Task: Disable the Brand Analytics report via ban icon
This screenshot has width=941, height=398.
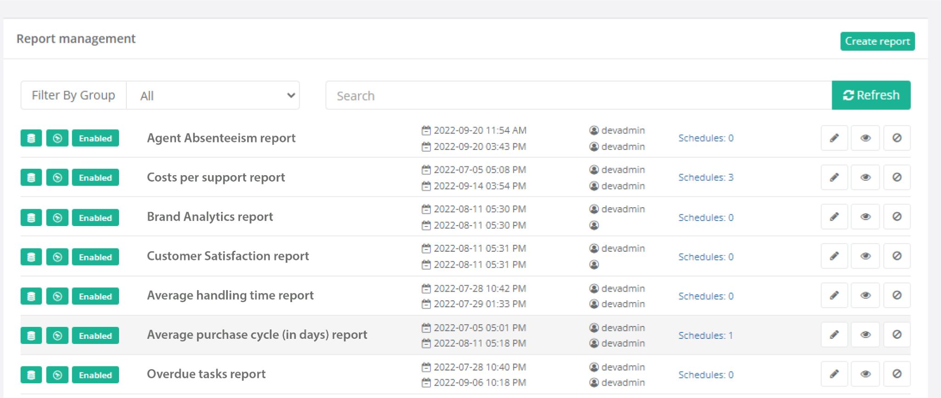Action: (897, 217)
